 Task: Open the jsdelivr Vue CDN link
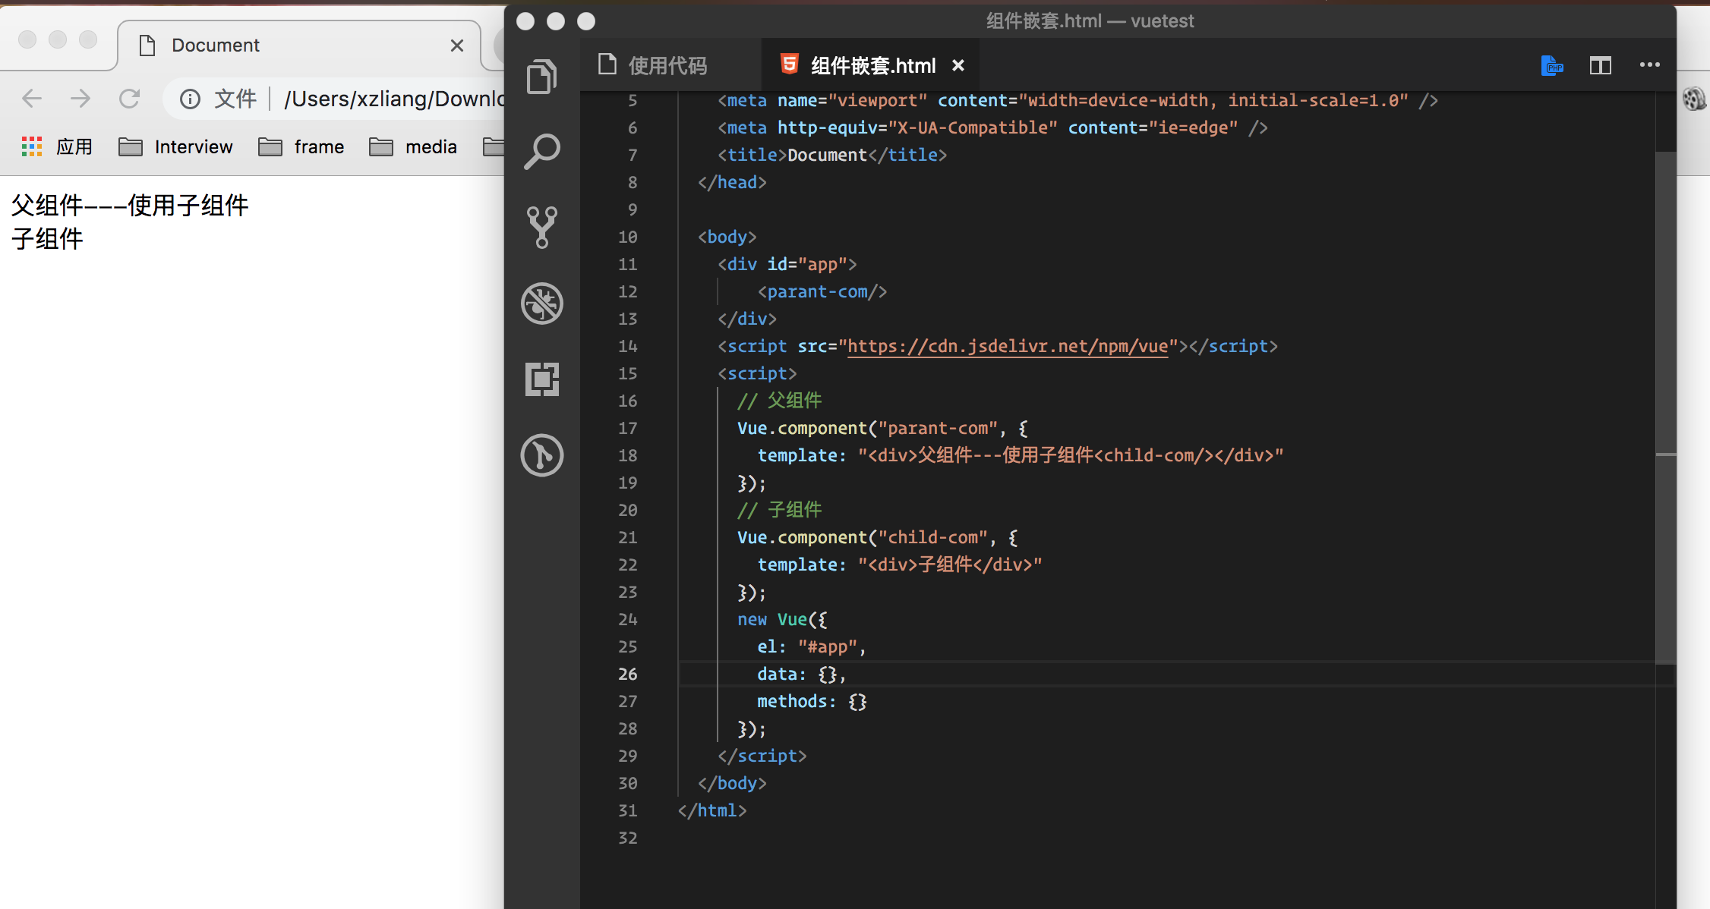(x=1007, y=347)
